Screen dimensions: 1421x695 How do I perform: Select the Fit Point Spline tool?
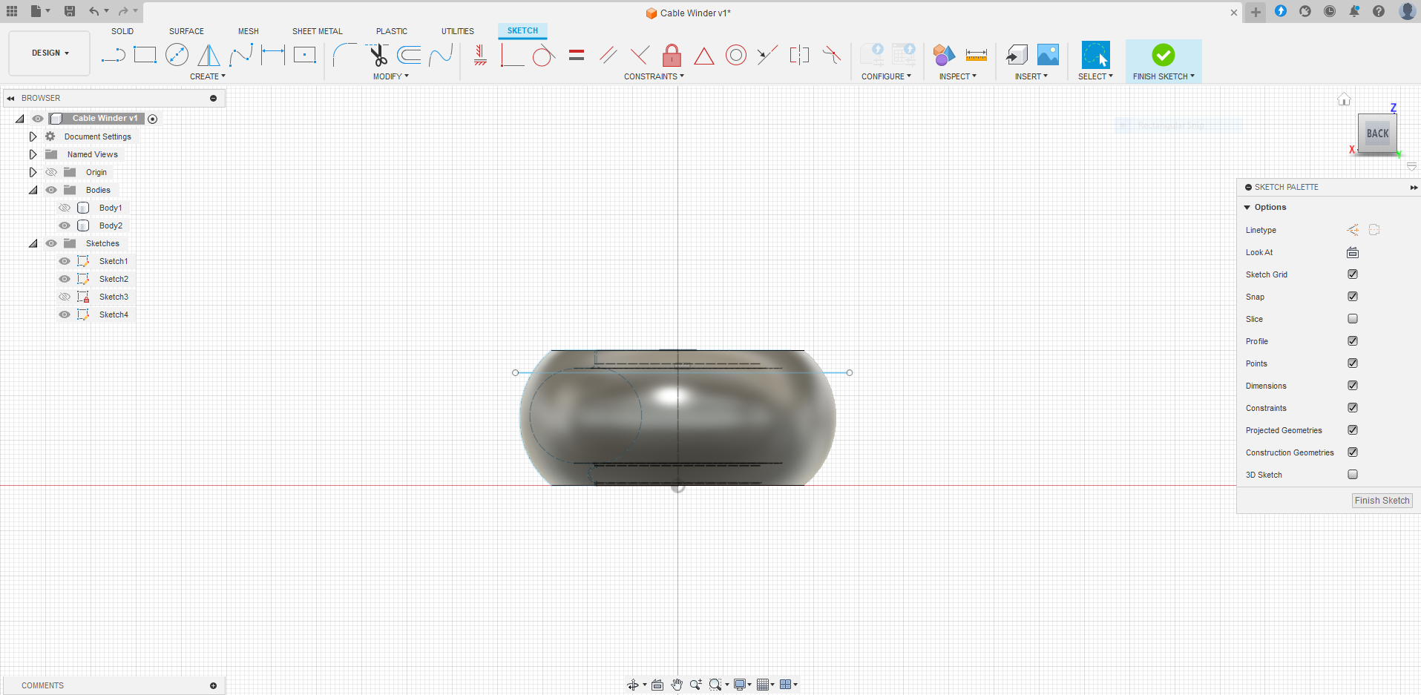click(x=241, y=55)
